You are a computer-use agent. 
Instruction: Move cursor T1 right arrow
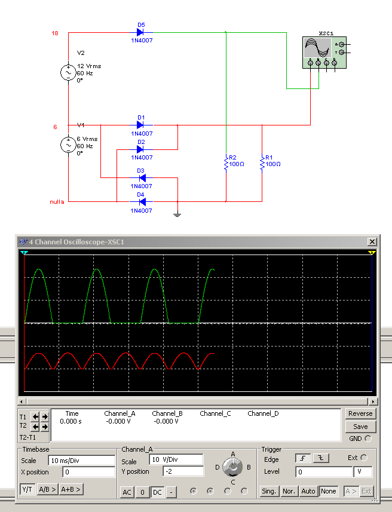click(45, 416)
